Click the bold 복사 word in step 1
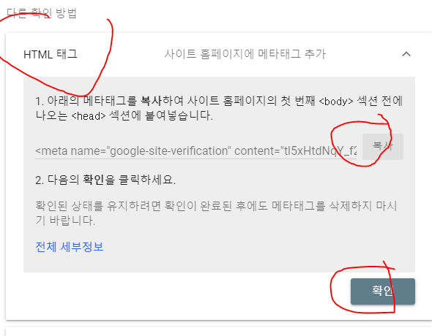Image resolution: width=432 pixels, height=336 pixels. pos(152,101)
